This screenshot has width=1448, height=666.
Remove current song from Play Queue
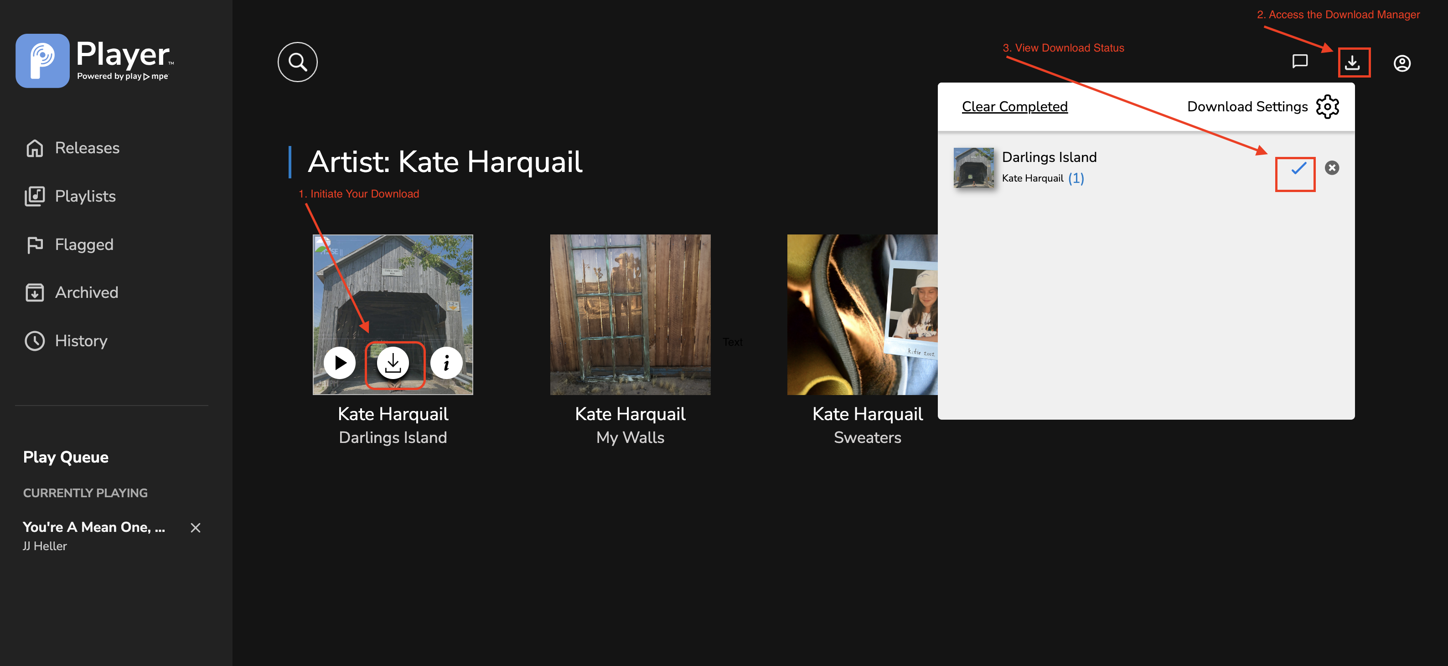(x=196, y=528)
